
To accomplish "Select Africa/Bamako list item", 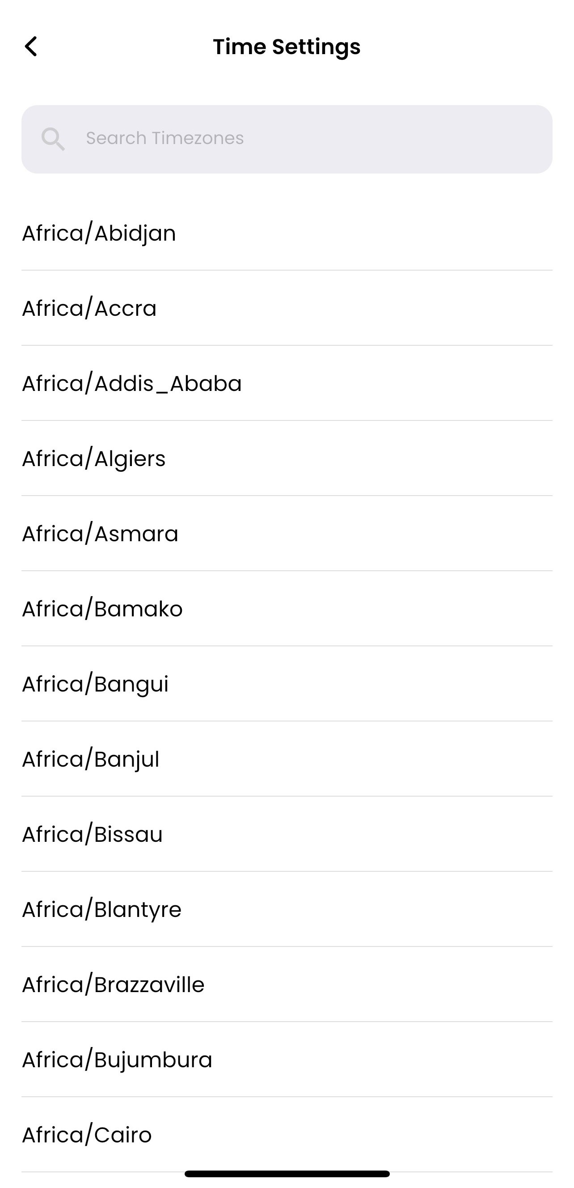I will tap(287, 609).
